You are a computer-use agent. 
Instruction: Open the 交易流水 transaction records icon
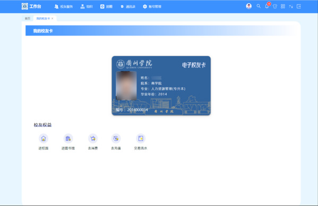[141, 139]
